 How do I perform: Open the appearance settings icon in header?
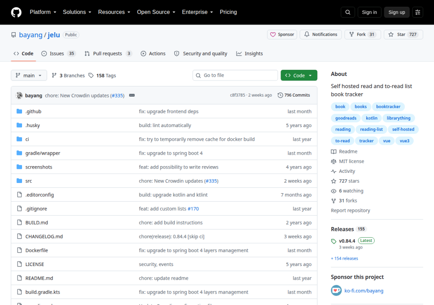click(417, 12)
